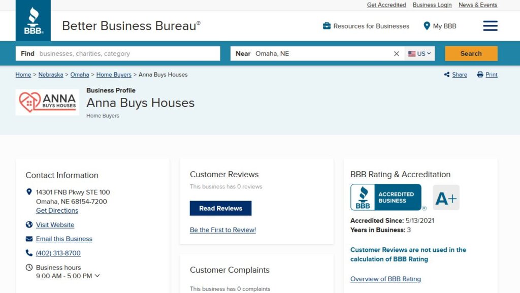Click the globe icon beside Visit Website
The height and width of the screenshot is (293, 520).
pyautogui.click(x=29, y=224)
